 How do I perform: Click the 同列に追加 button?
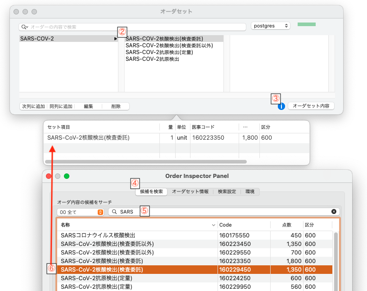click(x=61, y=106)
